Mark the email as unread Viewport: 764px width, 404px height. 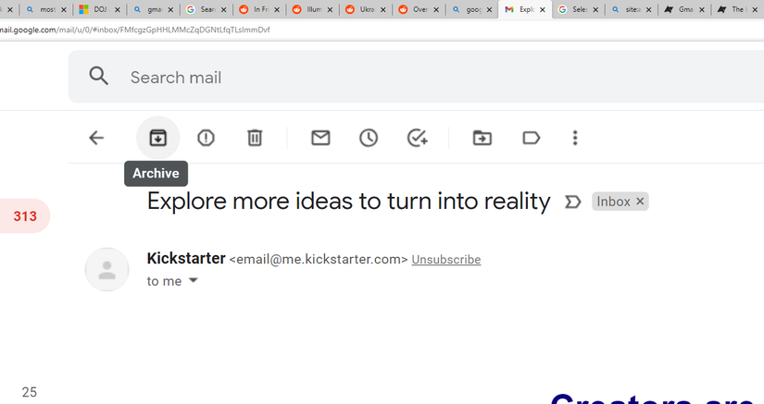pos(320,138)
